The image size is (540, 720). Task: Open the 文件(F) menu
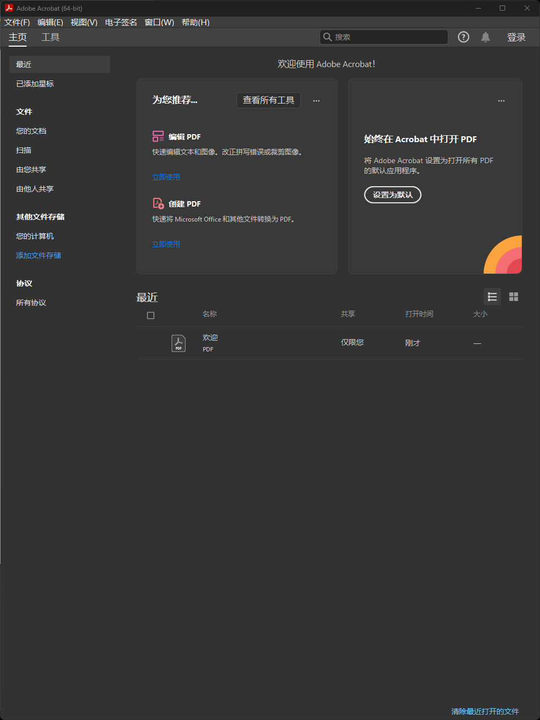(17, 22)
